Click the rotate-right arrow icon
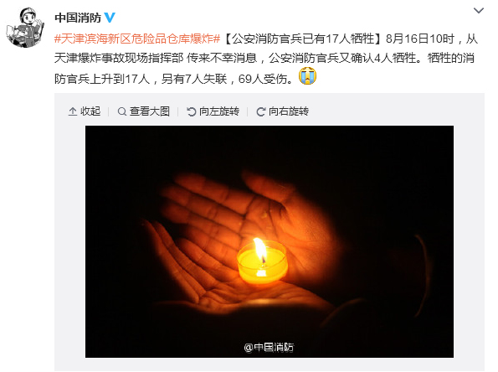 (x=261, y=111)
